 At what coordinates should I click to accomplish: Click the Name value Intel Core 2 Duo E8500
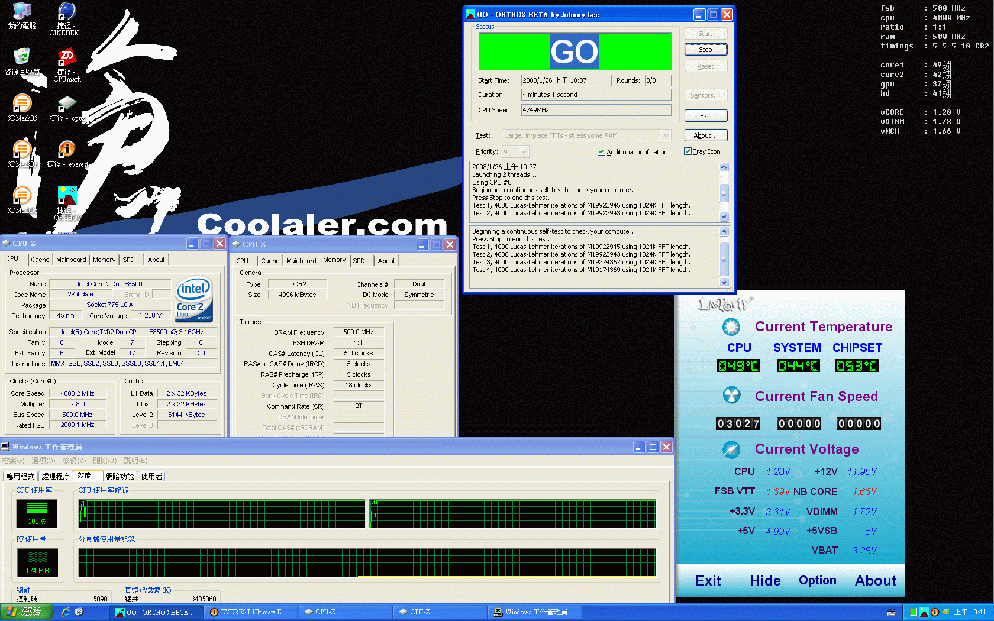[x=110, y=284]
